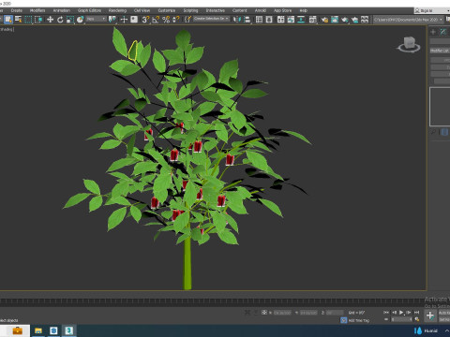Open the Modifiers menu
The image size is (450, 337).
click(x=37, y=10)
